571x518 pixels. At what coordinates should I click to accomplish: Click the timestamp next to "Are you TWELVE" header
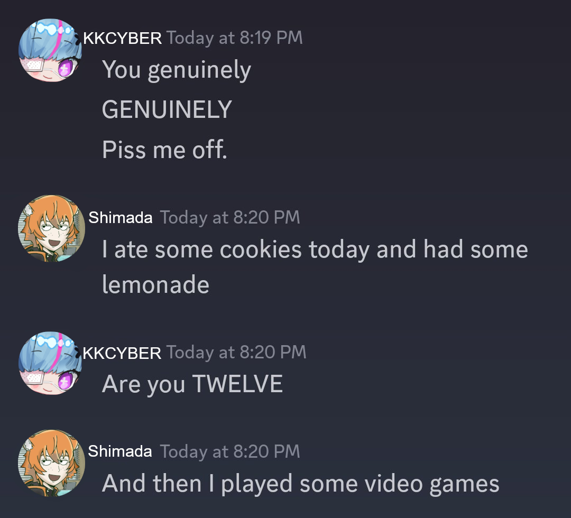pyautogui.click(x=236, y=353)
